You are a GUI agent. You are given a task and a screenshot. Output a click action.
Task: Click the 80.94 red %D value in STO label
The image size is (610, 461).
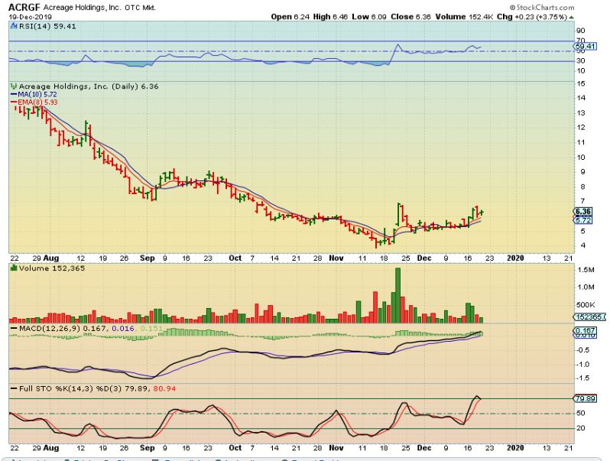[164, 388]
